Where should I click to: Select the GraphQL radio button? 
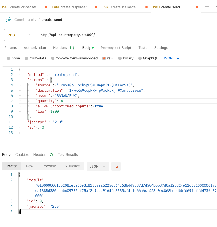(x=140, y=58)
